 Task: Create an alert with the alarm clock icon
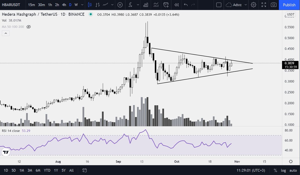(x=166, y=5)
